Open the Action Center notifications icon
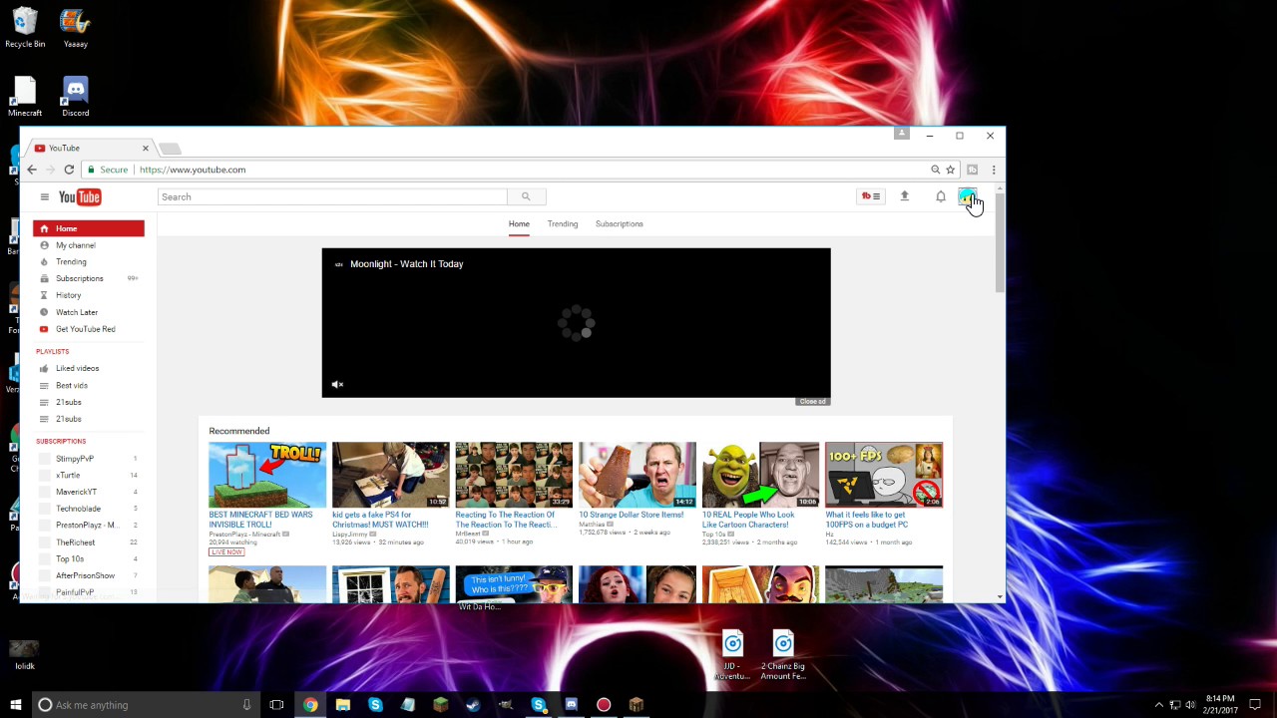Image resolution: width=1277 pixels, height=718 pixels. point(1255,705)
